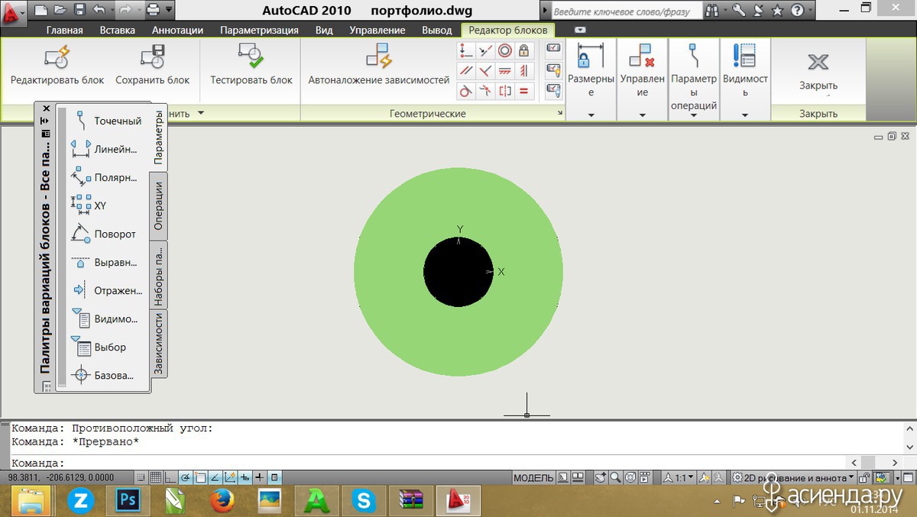Switch to the Параметризация ribbon tab
The image size is (917, 517).
click(x=259, y=30)
